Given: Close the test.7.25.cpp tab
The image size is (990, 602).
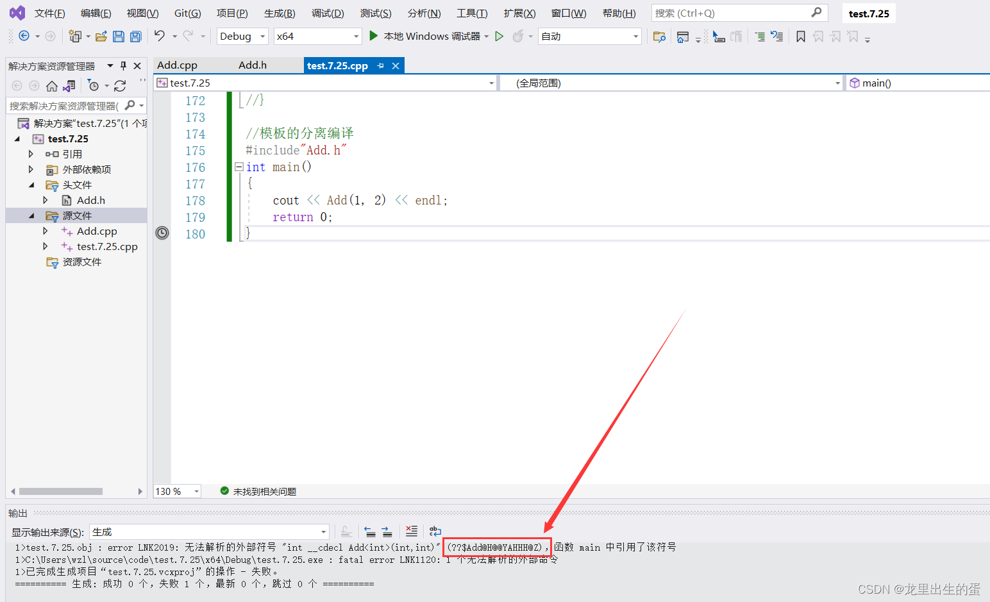Looking at the screenshot, I should [396, 65].
